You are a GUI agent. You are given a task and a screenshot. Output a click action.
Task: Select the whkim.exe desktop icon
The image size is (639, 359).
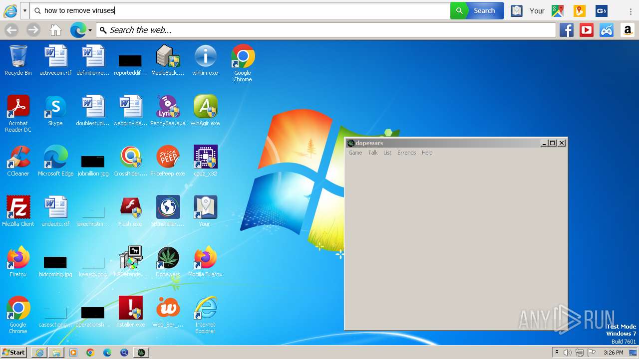(x=205, y=60)
